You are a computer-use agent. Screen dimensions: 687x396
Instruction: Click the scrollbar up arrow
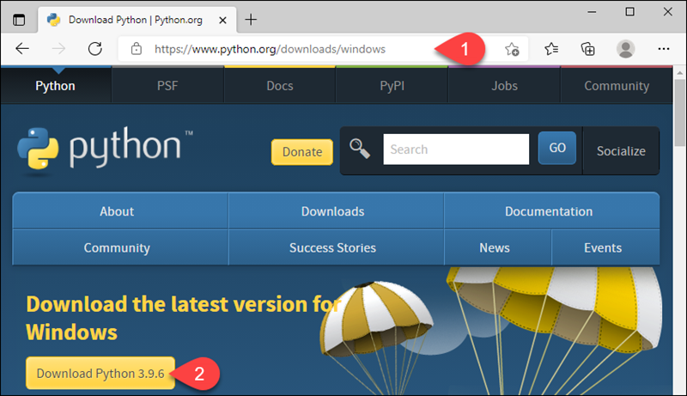(680, 72)
